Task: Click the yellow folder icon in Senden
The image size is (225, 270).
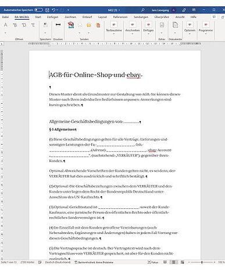Action: 89,25
